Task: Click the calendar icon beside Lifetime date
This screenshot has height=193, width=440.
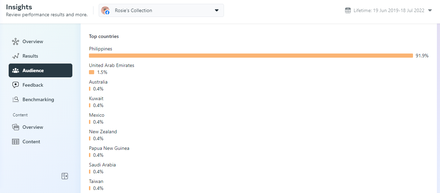Action: pyautogui.click(x=348, y=10)
